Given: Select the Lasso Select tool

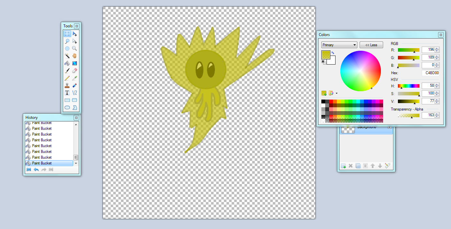Looking at the screenshot, I should pyautogui.click(x=67, y=41).
